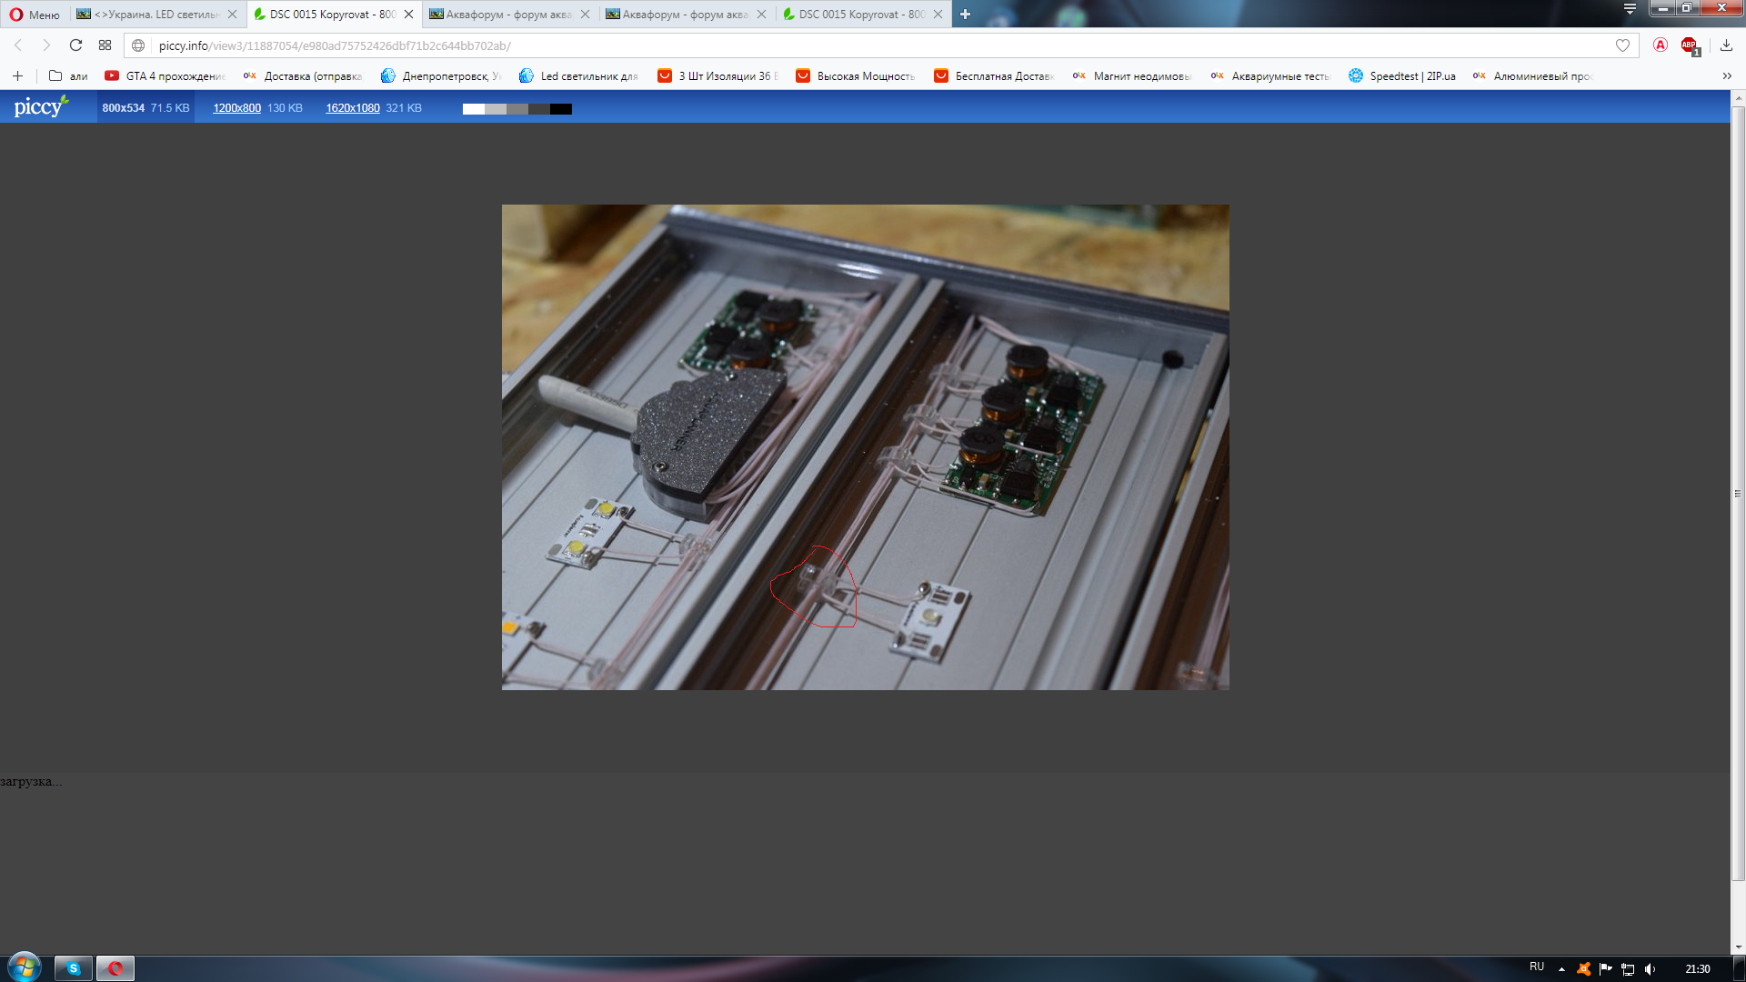Image resolution: width=1746 pixels, height=982 pixels.
Task: Expand the hidden bookmarks chevron
Action: point(1727,76)
